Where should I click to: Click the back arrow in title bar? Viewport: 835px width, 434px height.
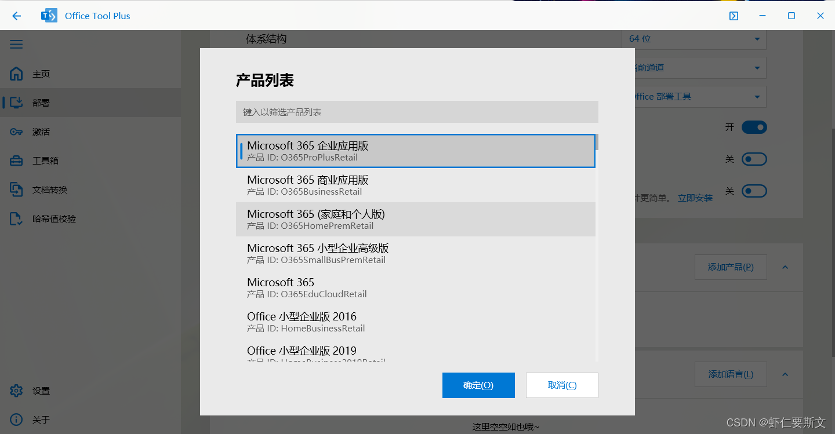pos(16,16)
